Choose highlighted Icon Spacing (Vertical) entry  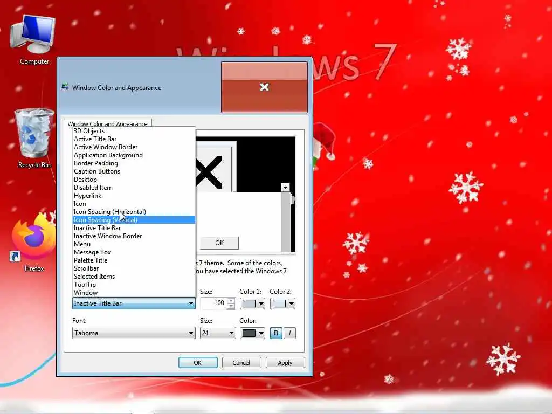(134, 220)
